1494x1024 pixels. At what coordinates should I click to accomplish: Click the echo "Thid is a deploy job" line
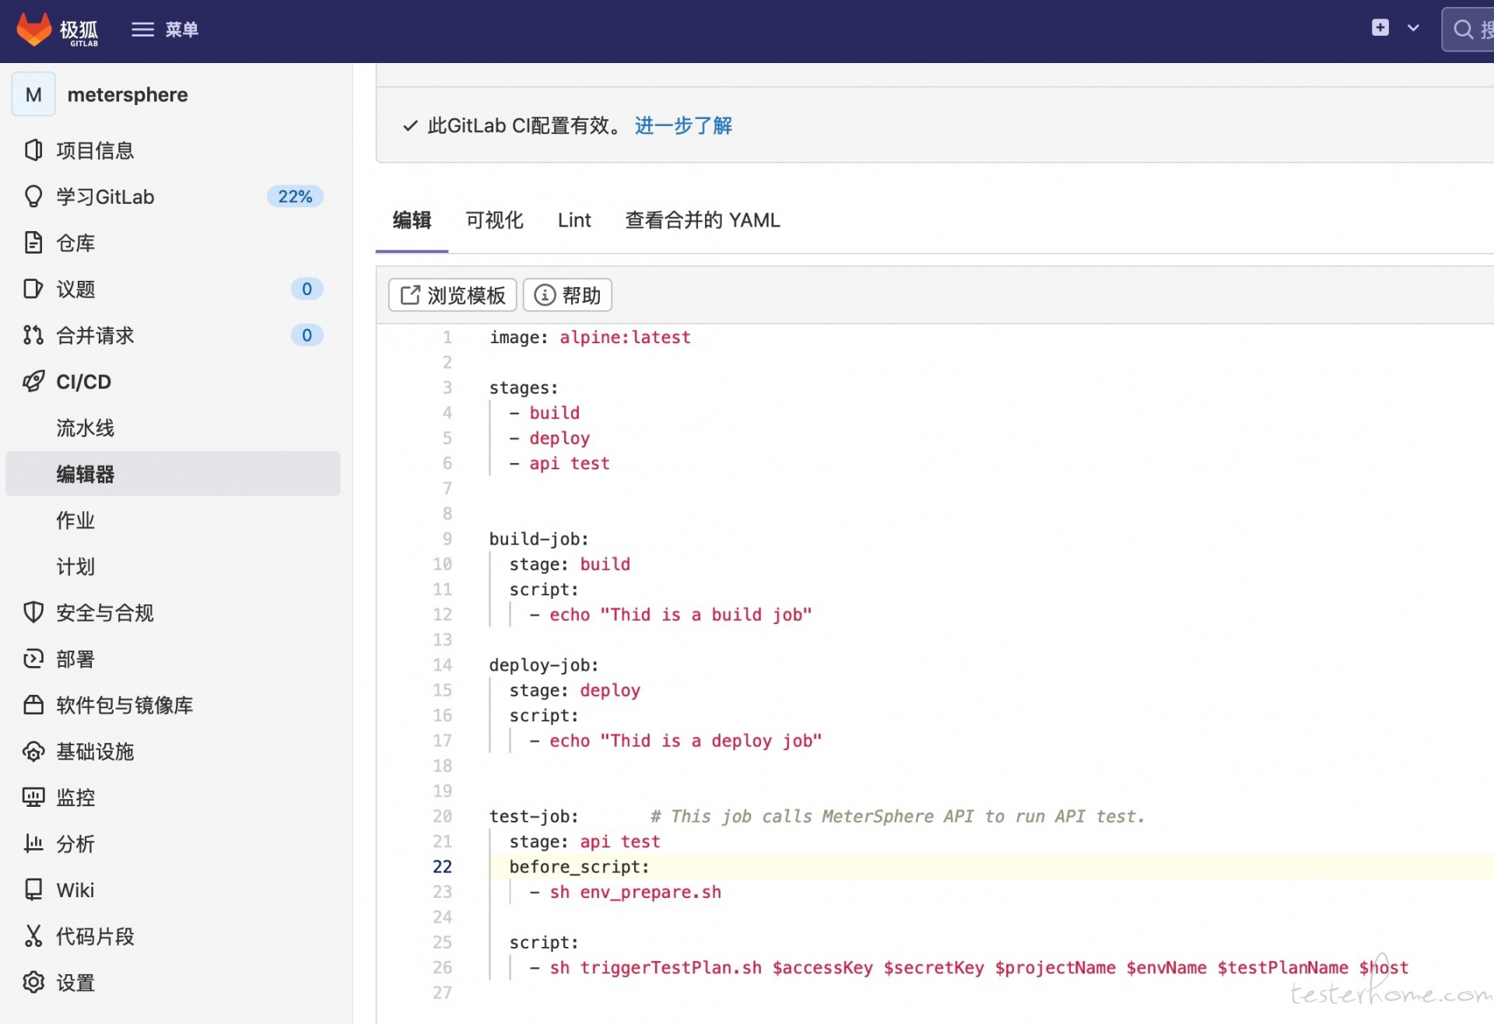coord(675,741)
